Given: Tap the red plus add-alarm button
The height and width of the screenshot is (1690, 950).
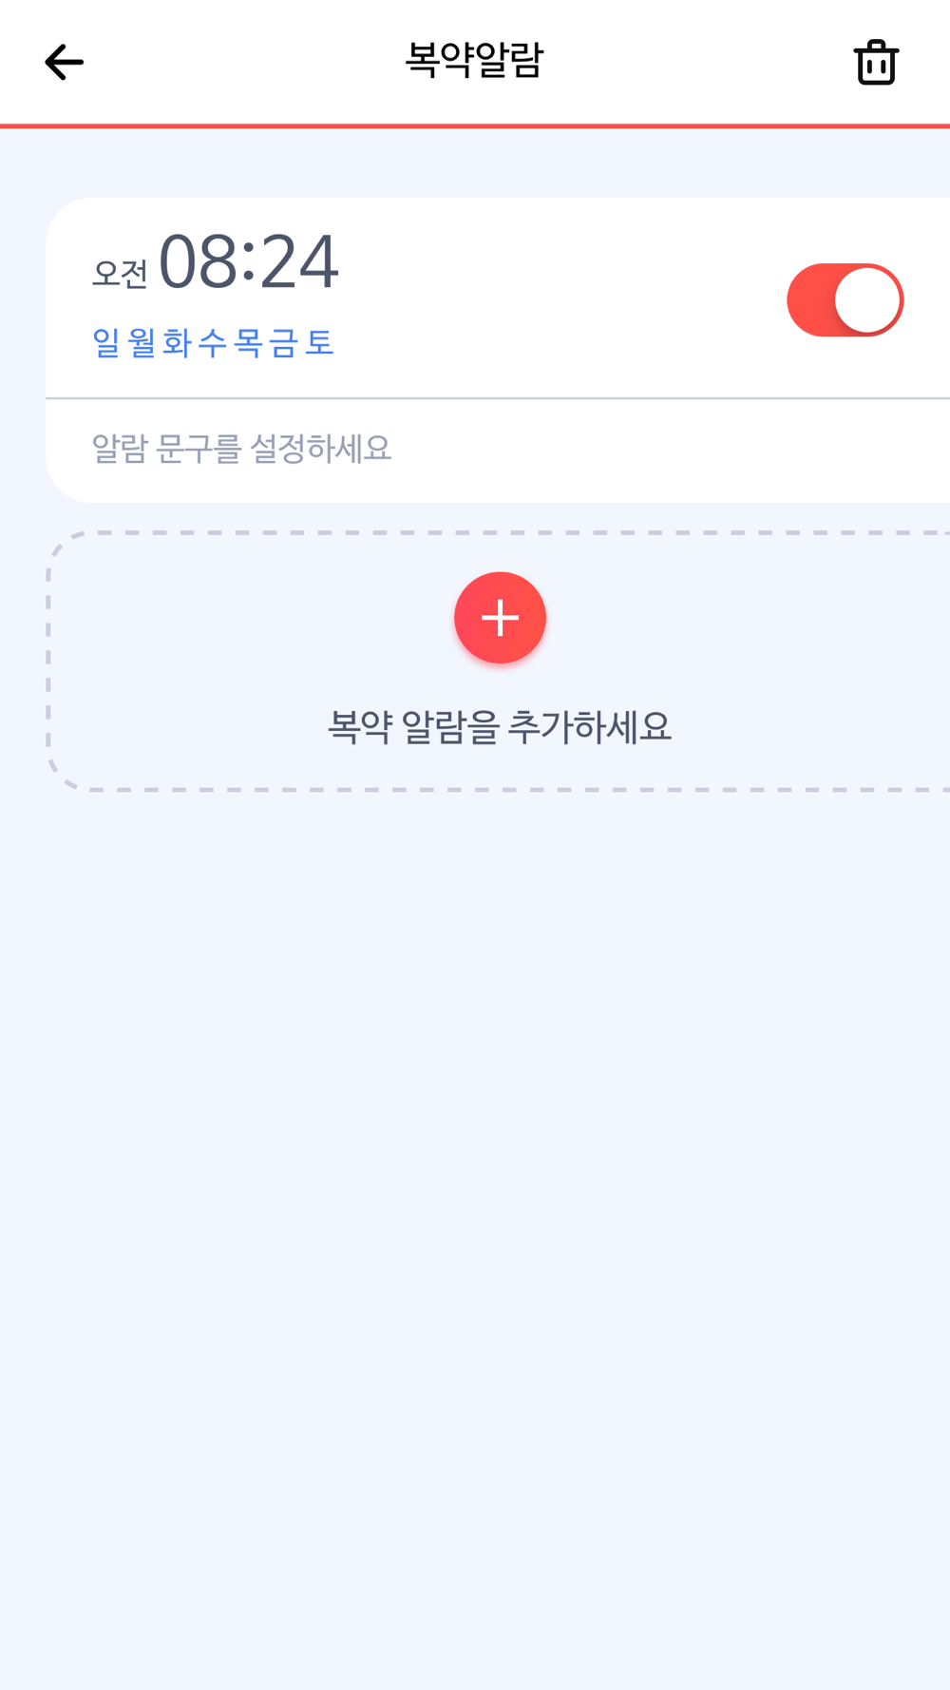Looking at the screenshot, I should click(x=500, y=618).
